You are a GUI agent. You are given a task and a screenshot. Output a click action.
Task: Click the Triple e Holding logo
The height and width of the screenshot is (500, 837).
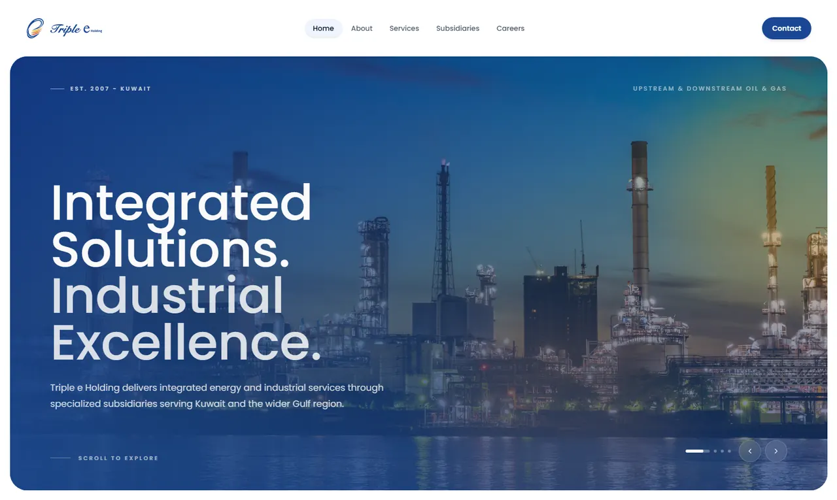(x=64, y=28)
